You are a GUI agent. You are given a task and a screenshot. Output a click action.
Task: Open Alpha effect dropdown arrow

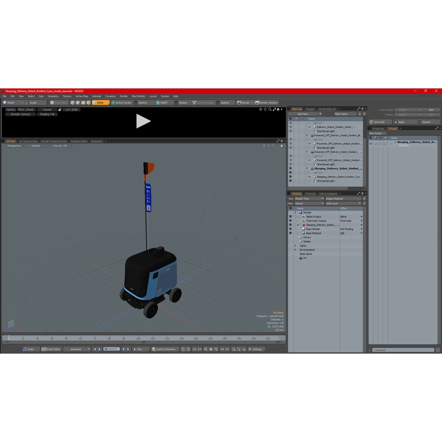point(361,217)
